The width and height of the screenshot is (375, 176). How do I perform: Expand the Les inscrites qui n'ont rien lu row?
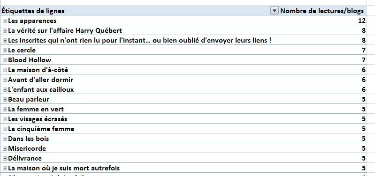coord(5,41)
